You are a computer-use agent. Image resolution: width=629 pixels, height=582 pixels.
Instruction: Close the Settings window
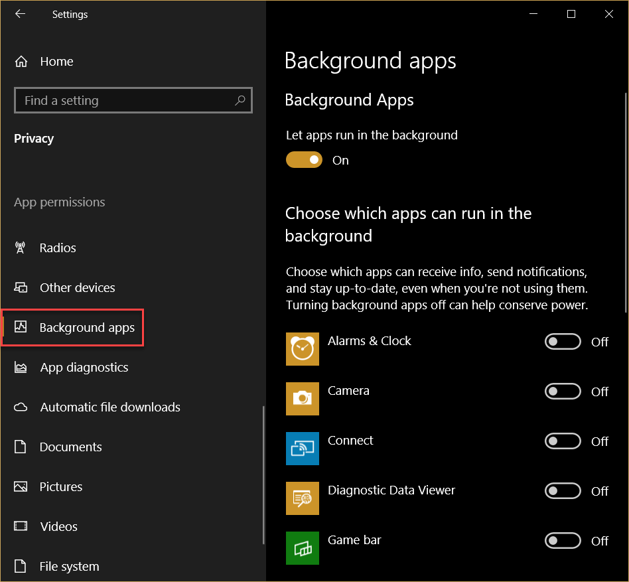click(x=609, y=14)
